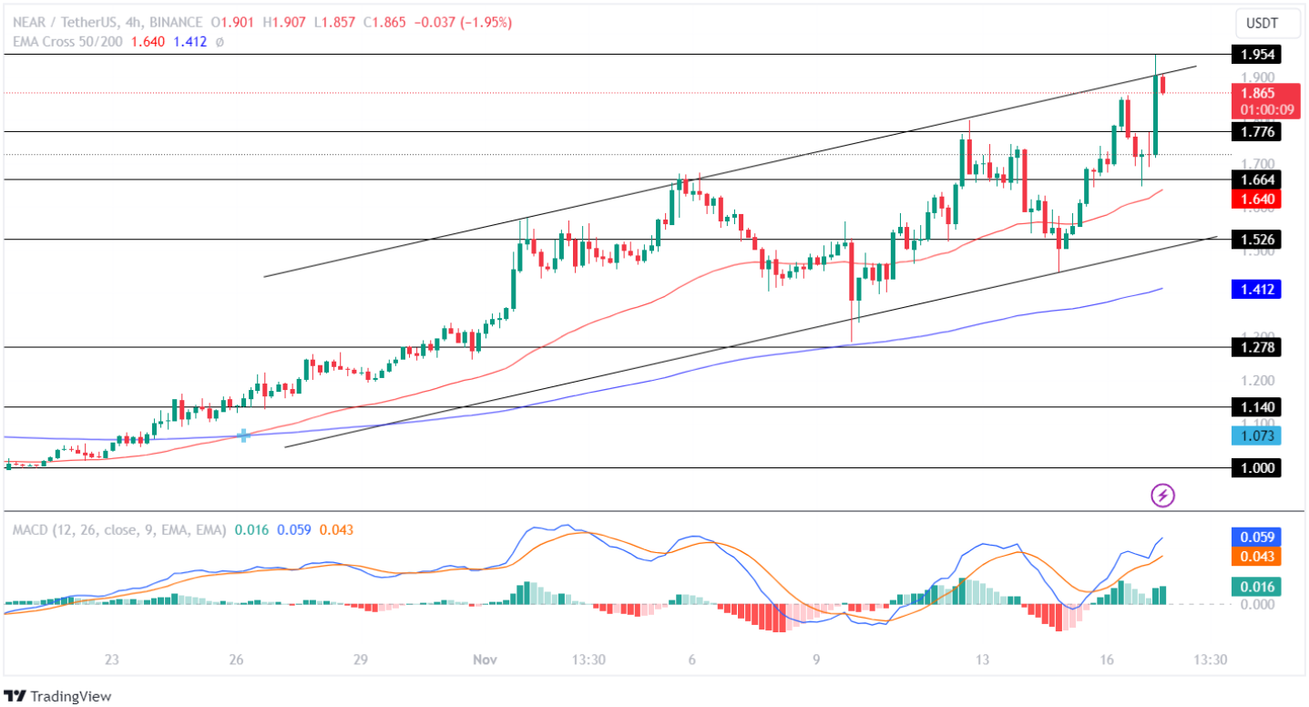Click the 6 date on time axis
1309x707 pixels.
pos(692,660)
